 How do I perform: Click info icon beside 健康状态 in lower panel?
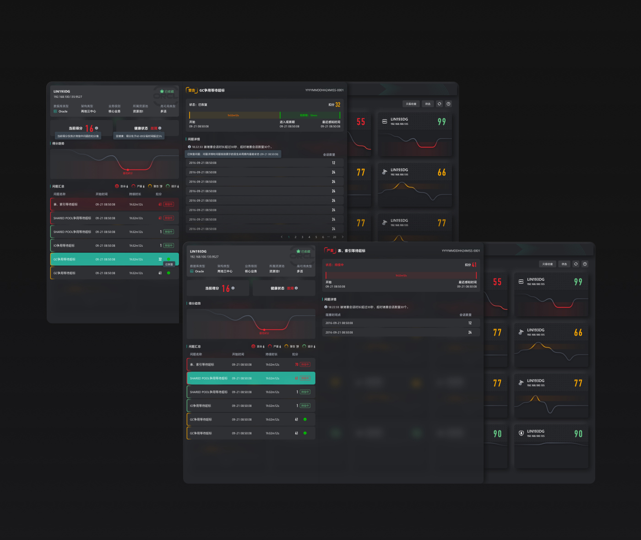pyautogui.click(x=296, y=288)
